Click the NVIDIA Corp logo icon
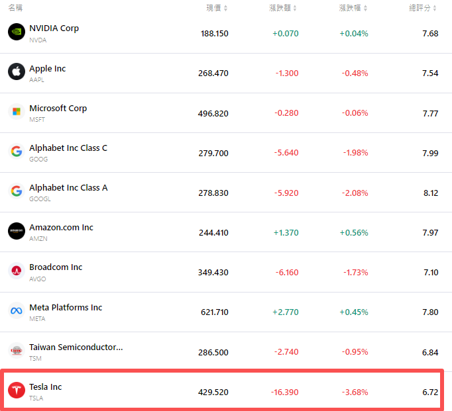This screenshot has width=452, height=411. (x=17, y=32)
